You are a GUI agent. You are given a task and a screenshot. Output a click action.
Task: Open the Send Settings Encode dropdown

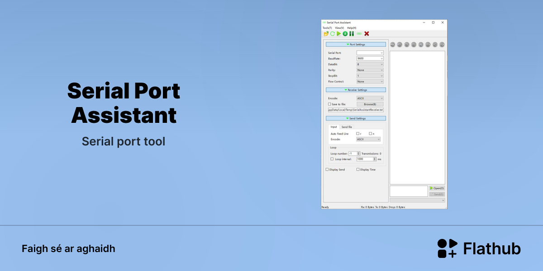pyautogui.click(x=368, y=140)
